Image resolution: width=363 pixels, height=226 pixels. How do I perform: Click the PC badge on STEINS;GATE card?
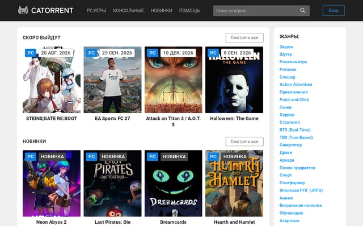pyautogui.click(x=31, y=53)
